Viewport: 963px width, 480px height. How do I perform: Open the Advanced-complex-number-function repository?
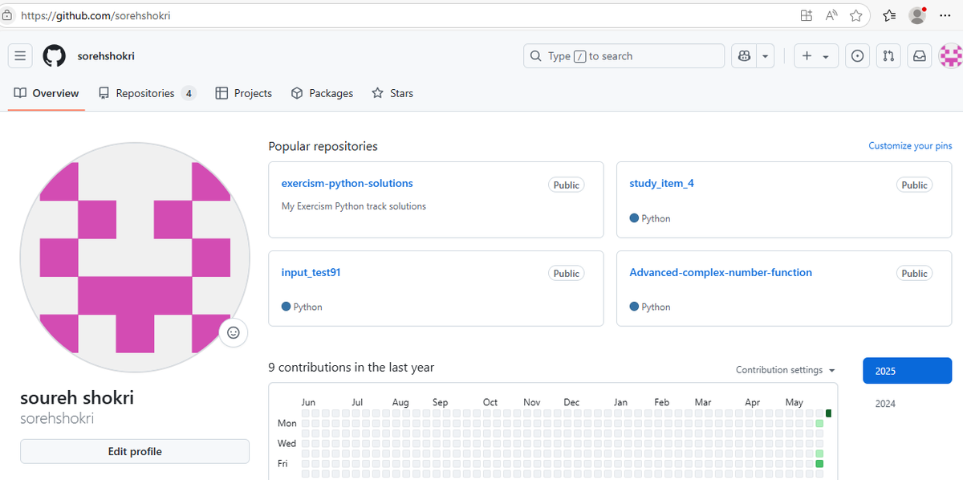tap(721, 273)
